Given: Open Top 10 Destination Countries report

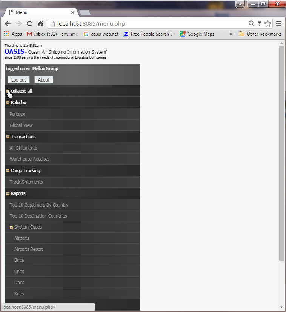Looking at the screenshot, I should coord(72,216).
